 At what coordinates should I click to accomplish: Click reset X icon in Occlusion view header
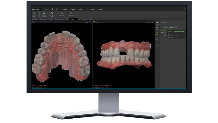click(x=150, y=22)
